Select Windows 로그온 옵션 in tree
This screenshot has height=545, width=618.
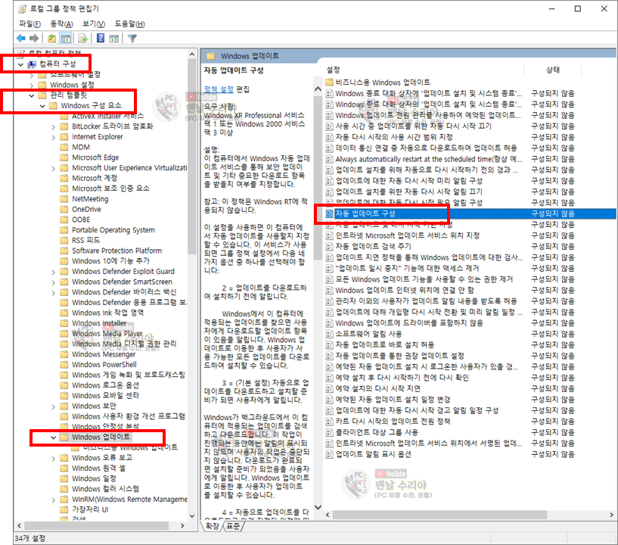[x=105, y=385]
